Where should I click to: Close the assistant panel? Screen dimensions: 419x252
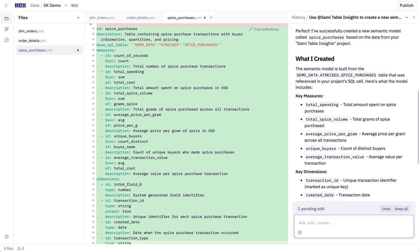414,17
